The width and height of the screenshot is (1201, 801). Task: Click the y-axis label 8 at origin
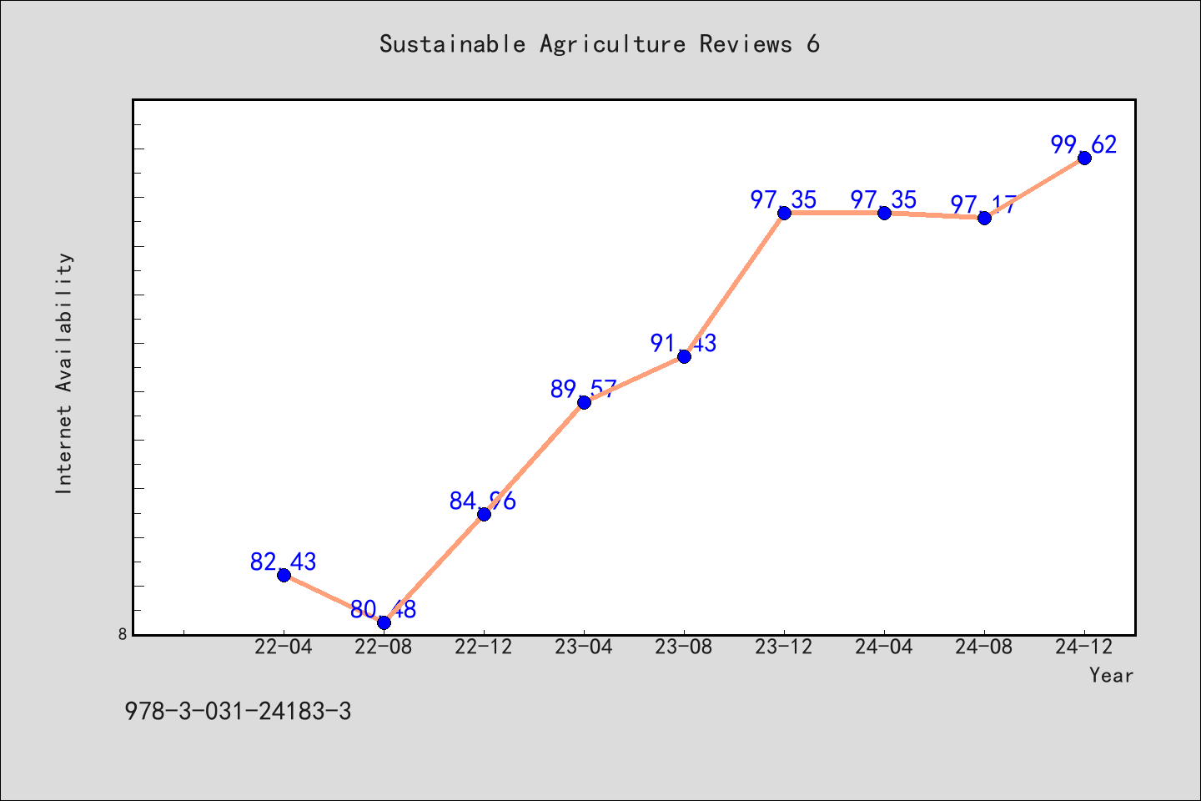pos(123,633)
